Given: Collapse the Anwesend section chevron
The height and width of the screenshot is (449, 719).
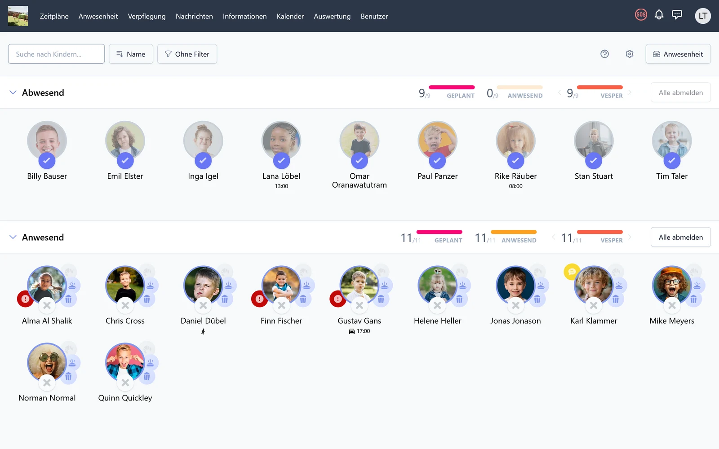Looking at the screenshot, I should [x=13, y=237].
